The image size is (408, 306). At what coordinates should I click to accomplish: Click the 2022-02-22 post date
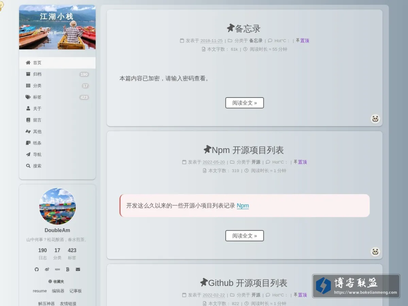pos(214,295)
